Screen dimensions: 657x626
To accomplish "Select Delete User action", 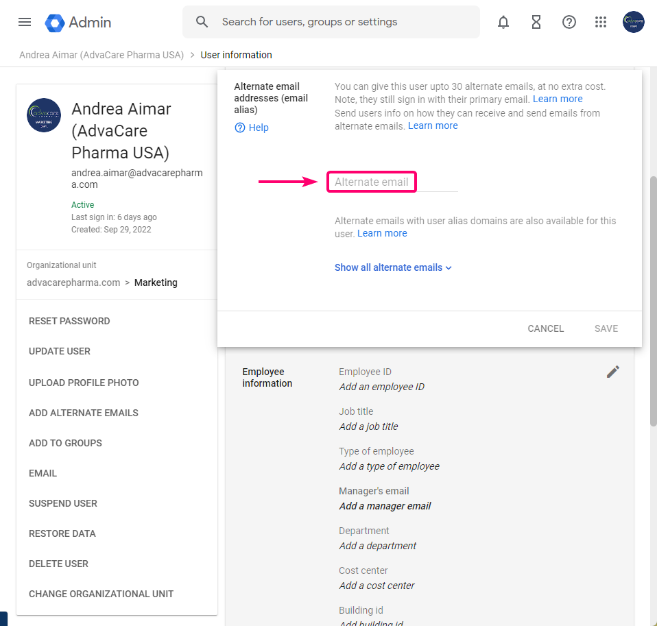I will 58,564.
